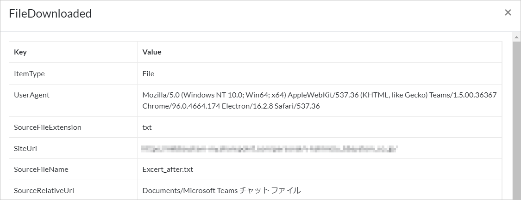Select the SourceFileName key cell

tap(73, 169)
